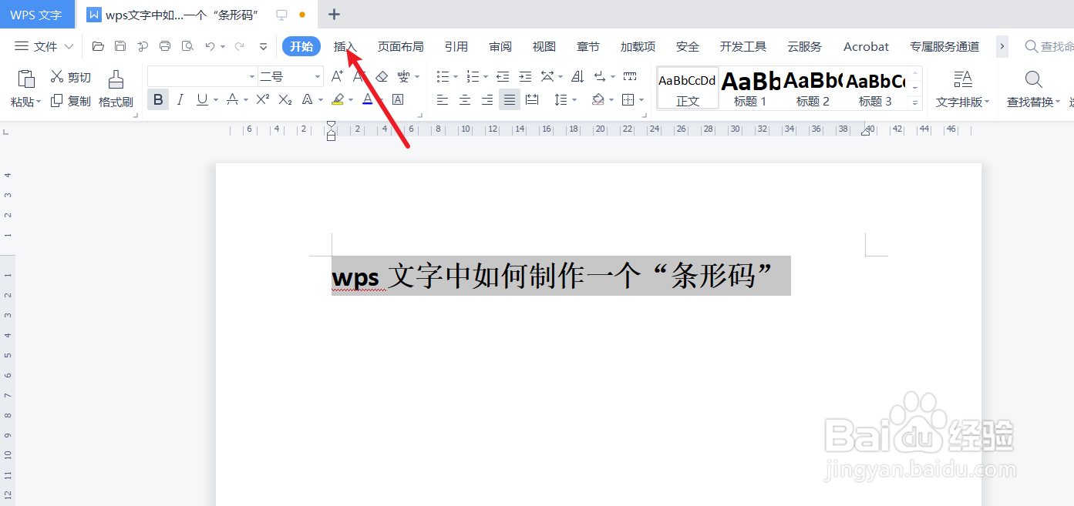Click the Save icon in quick access toolbar
1074x506 pixels.
(120, 46)
